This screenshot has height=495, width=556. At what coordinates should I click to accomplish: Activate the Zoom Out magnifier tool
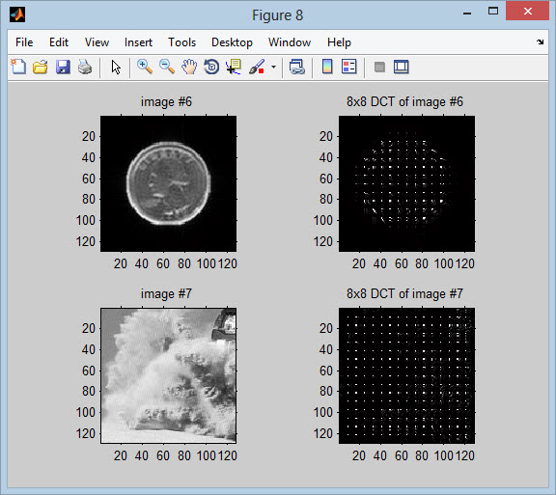tap(167, 67)
